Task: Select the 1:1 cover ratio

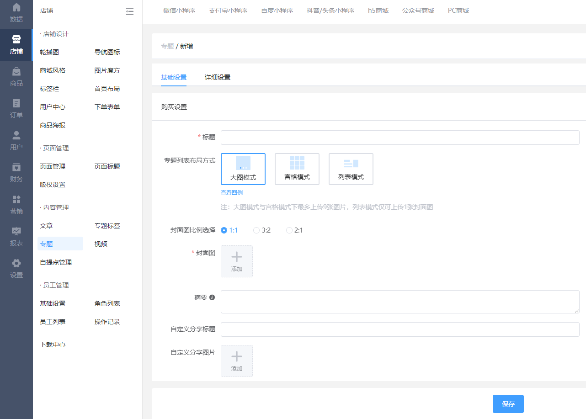Action: tap(229, 230)
